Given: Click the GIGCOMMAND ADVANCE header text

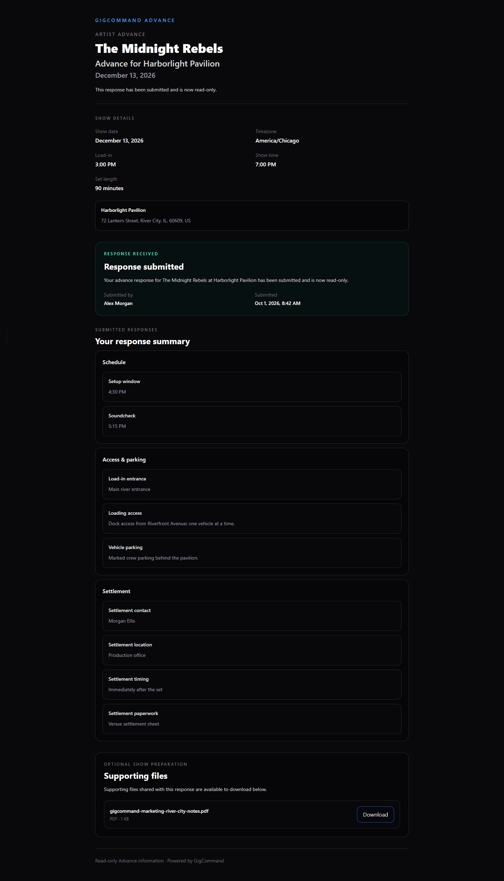Looking at the screenshot, I should tap(135, 20).
